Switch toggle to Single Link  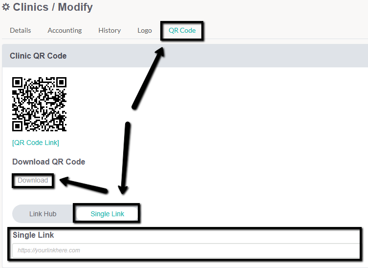click(108, 214)
